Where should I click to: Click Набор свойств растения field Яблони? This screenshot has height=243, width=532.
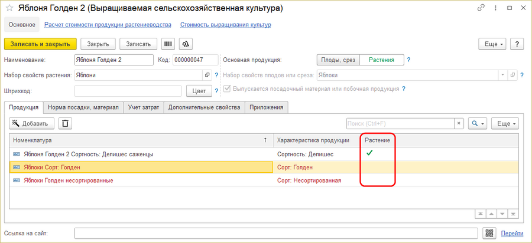pyautogui.click(x=139, y=75)
